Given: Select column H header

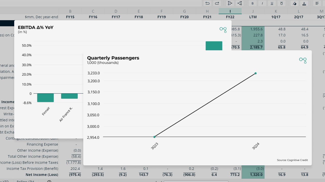Looking at the screenshot, I should click(207, 11).
